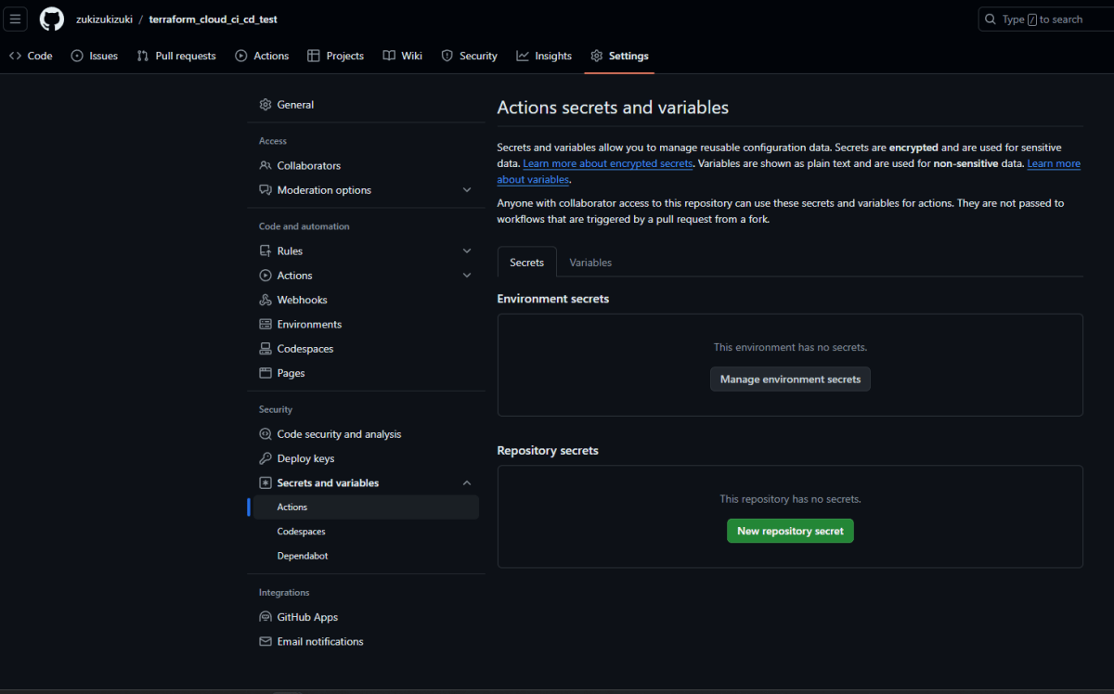Click the Security shield icon
This screenshot has width=1114, height=694.
coord(447,56)
